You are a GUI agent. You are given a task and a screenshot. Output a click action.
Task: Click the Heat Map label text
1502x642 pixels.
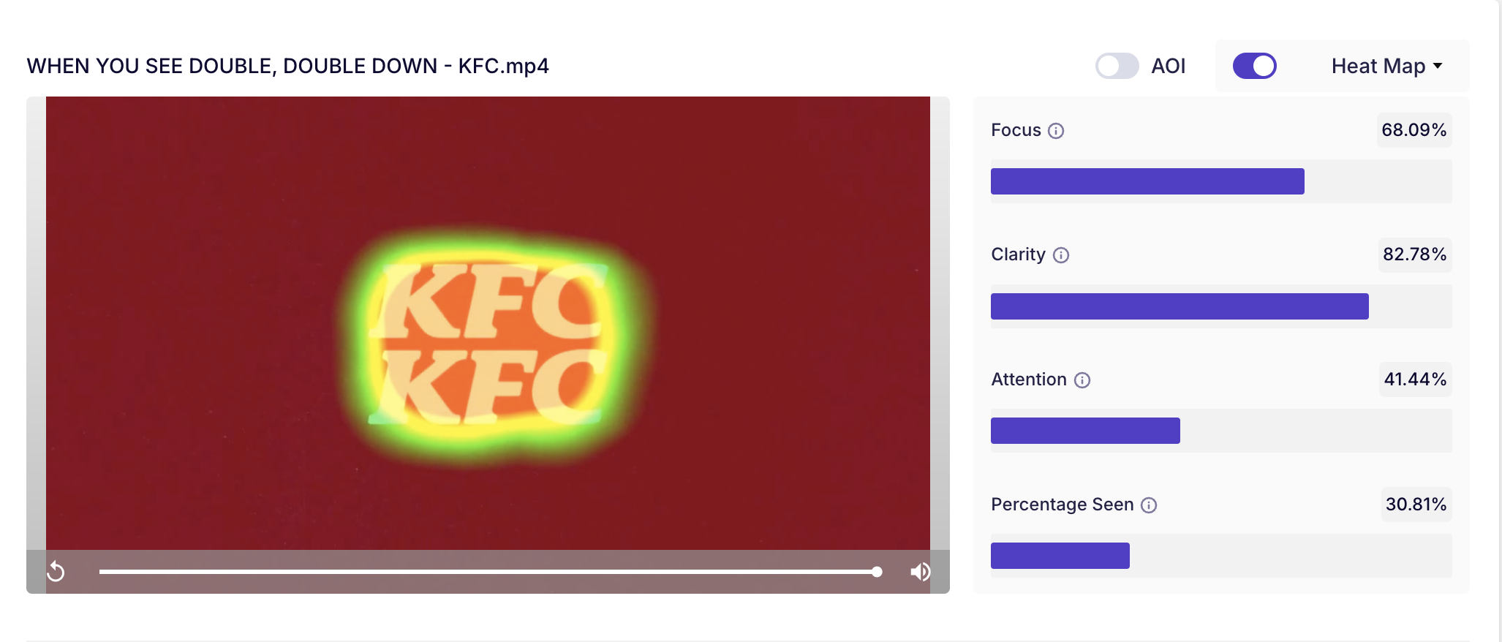[x=1378, y=66]
